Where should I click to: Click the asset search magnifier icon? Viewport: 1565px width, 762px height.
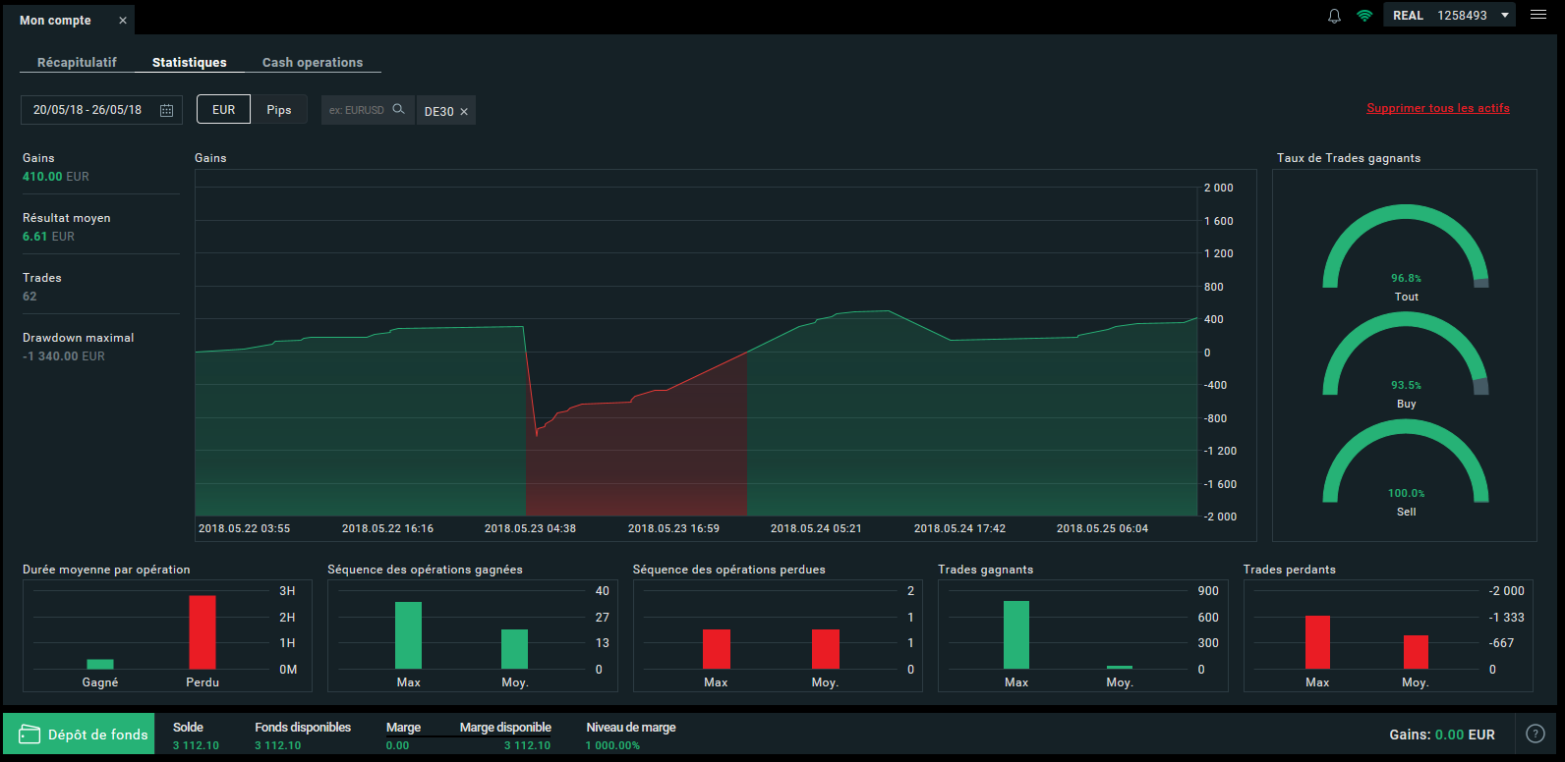(398, 109)
